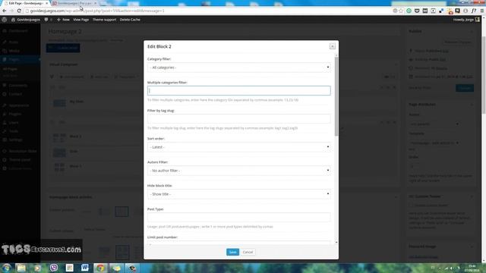Click Delete Cache in admin bar
This screenshot has height=273, width=486.
point(130,20)
